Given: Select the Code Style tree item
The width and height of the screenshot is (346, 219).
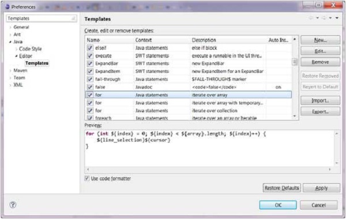Looking at the screenshot, I should [30, 49].
